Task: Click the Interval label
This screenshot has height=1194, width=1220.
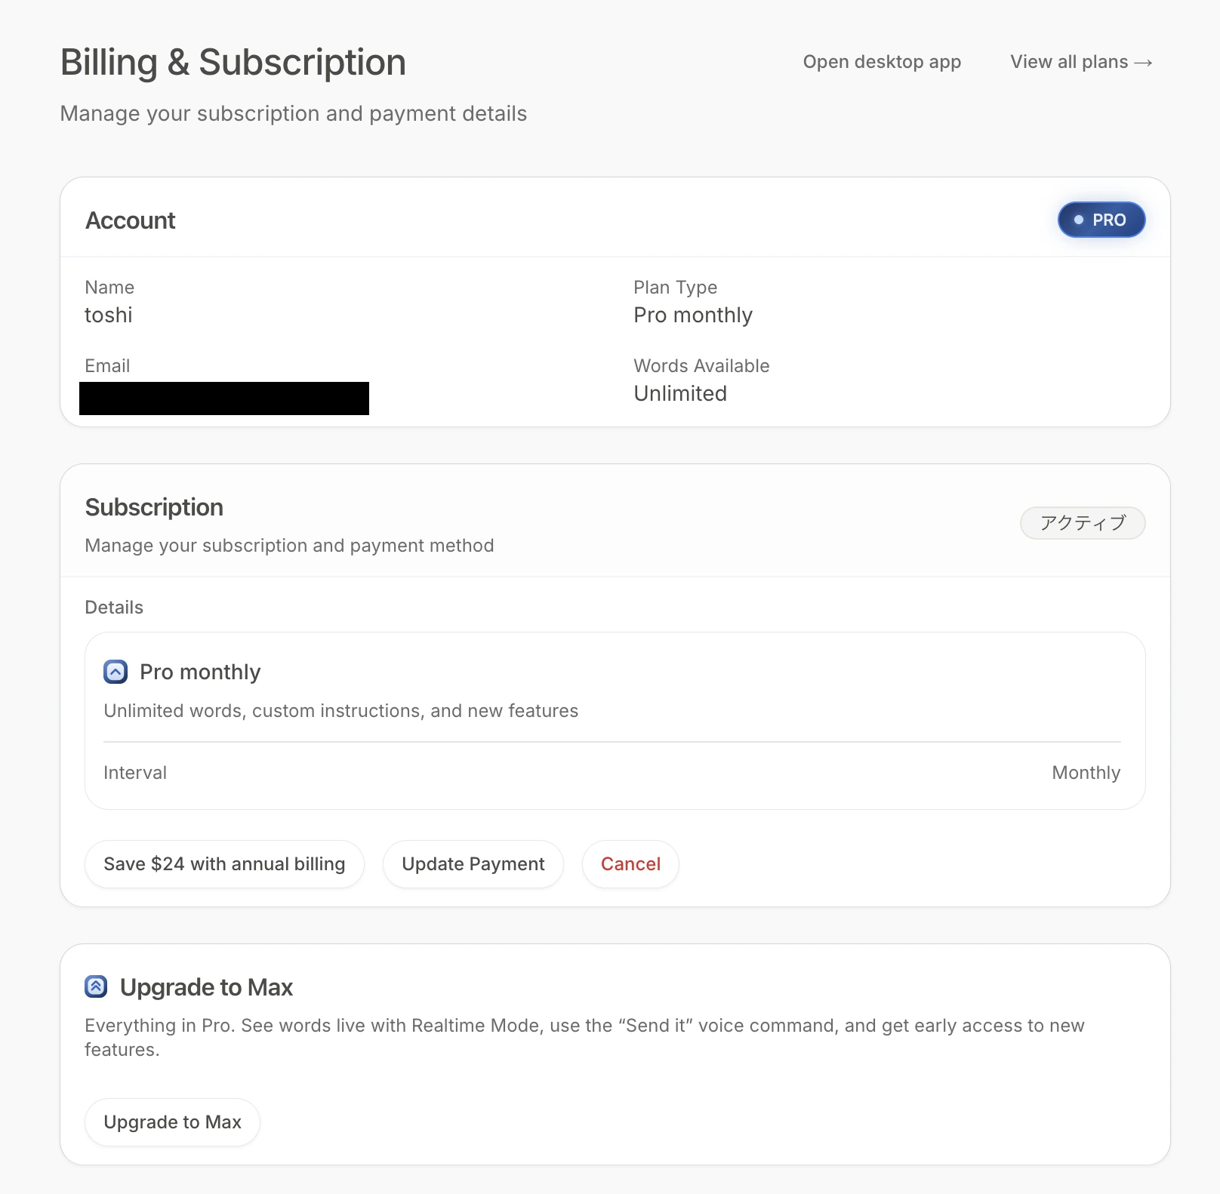Action: coord(135,773)
